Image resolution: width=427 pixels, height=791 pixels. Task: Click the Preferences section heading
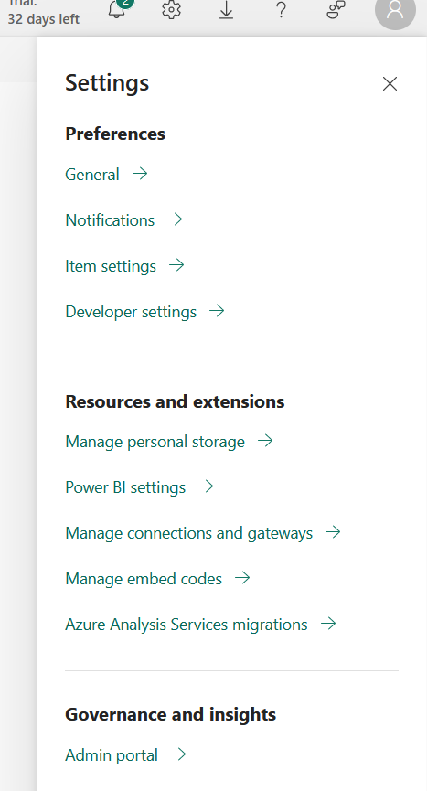(x=115, y=134)
